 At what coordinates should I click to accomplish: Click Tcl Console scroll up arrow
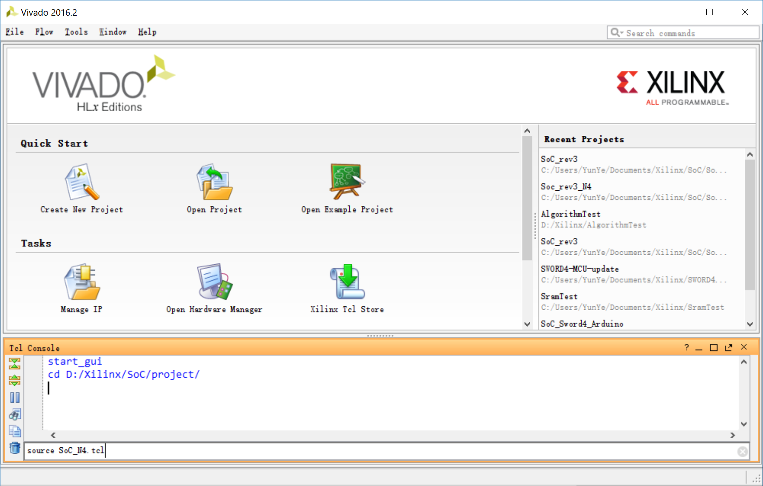(744, 362)
